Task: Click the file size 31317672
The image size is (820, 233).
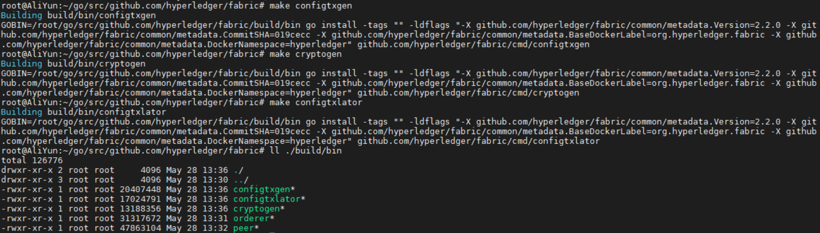Action: tap(140, 218)
